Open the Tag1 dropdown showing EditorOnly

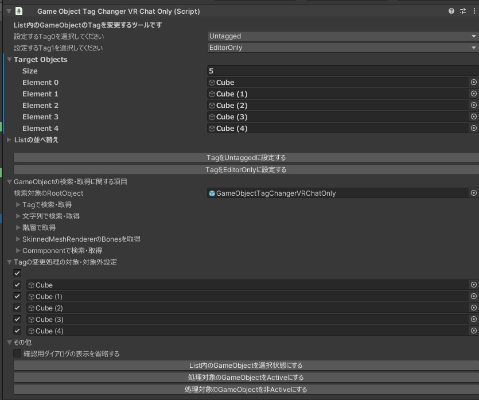coord(342,48)
